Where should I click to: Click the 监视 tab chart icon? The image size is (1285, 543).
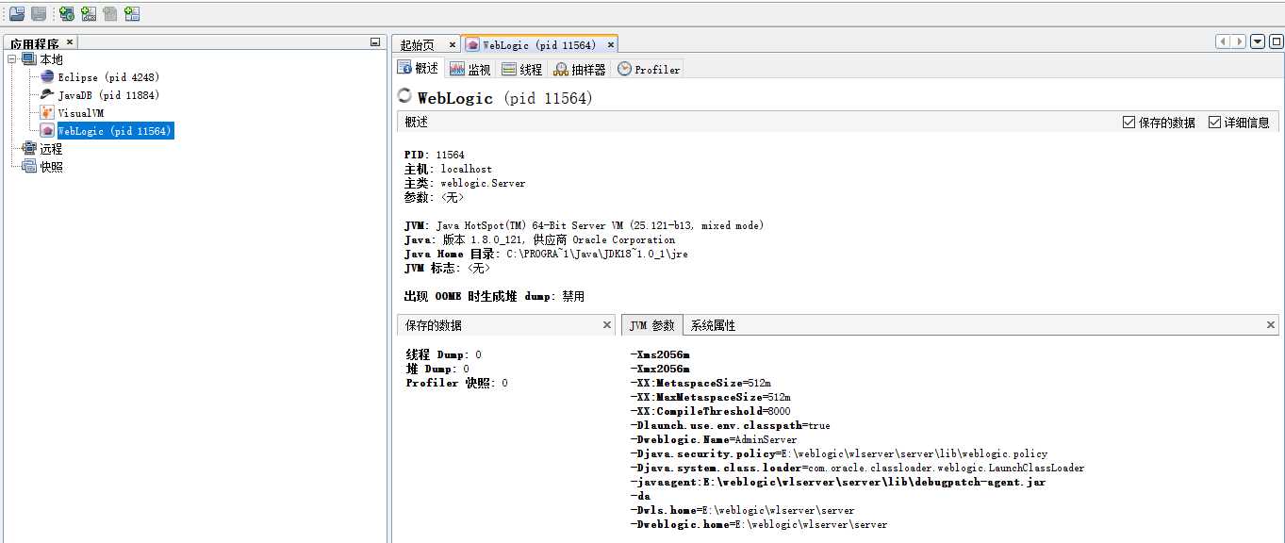(x=456, y=69)
